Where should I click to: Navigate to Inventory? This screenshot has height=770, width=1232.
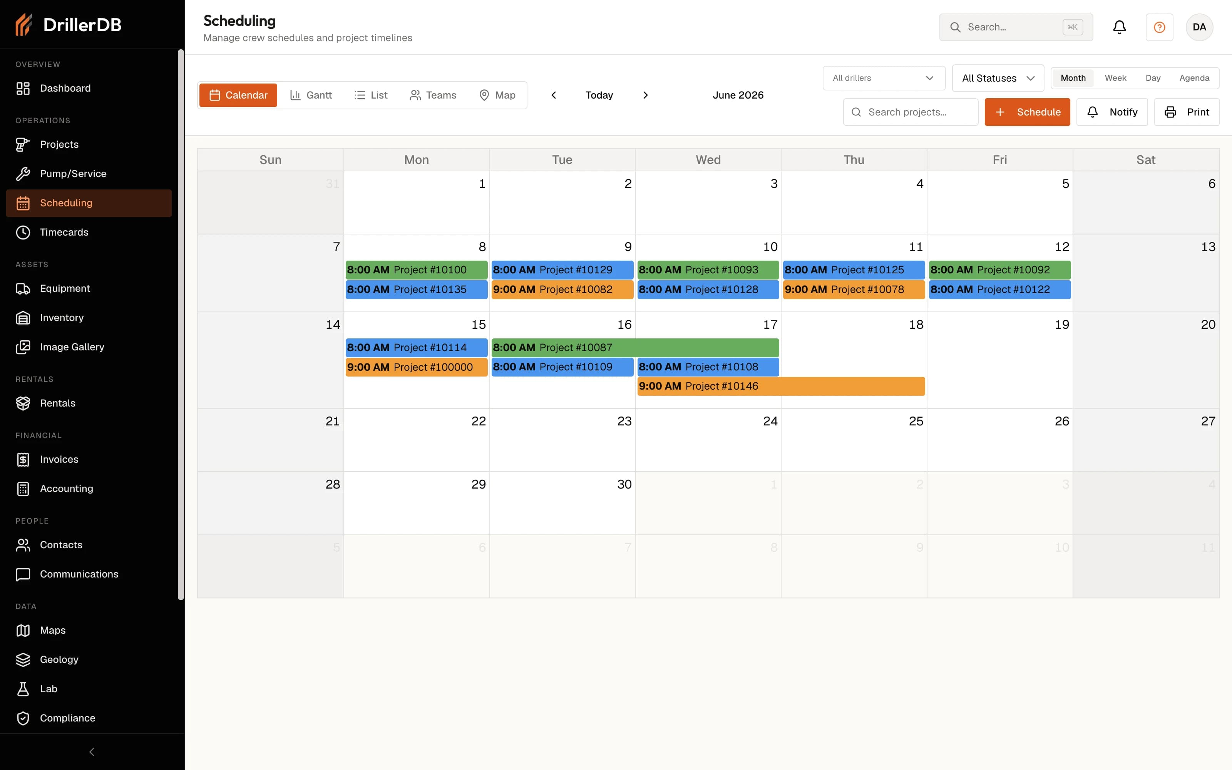[89, 318]
